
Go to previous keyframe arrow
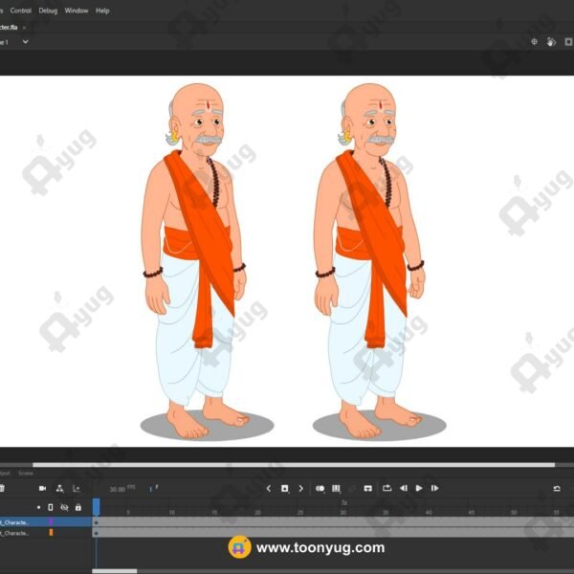[268, 488]
